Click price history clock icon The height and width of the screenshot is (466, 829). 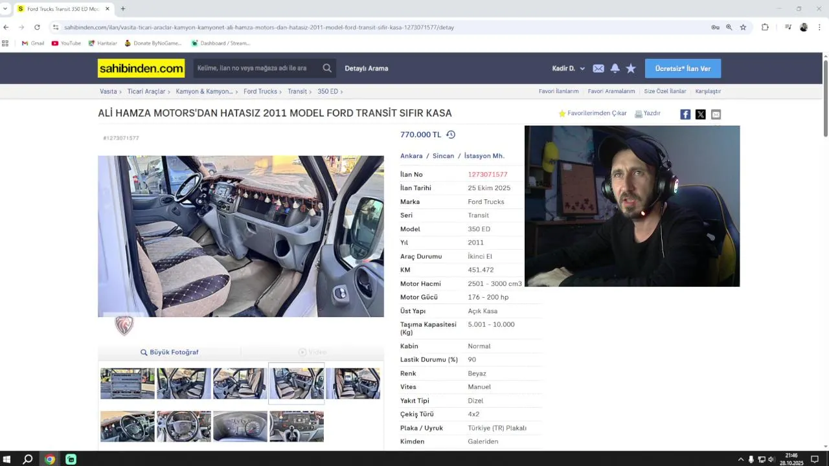click(451, 135)
